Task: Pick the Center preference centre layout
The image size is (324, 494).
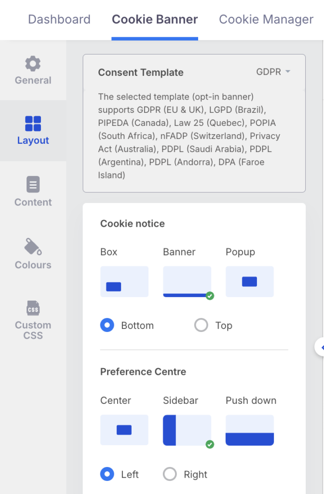Action: (124, 430)
